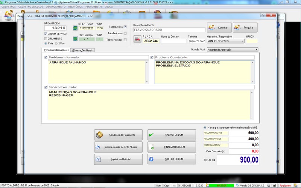Click the printer icon in status bar
Viewport: 301px width, 188px height.
269,185
